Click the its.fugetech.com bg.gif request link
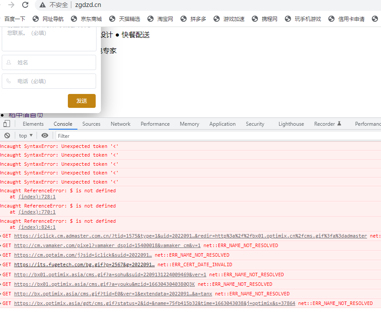 84,264
